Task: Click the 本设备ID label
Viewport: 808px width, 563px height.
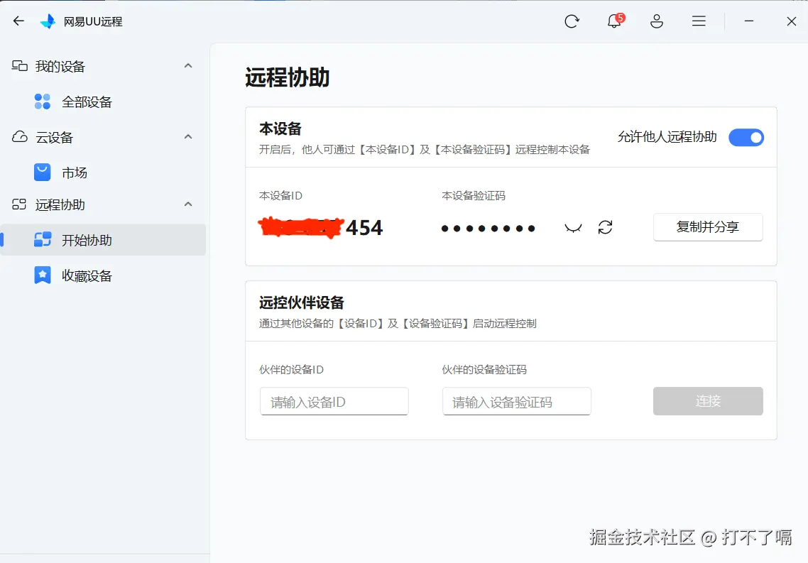Action: [x=281, y=196]
